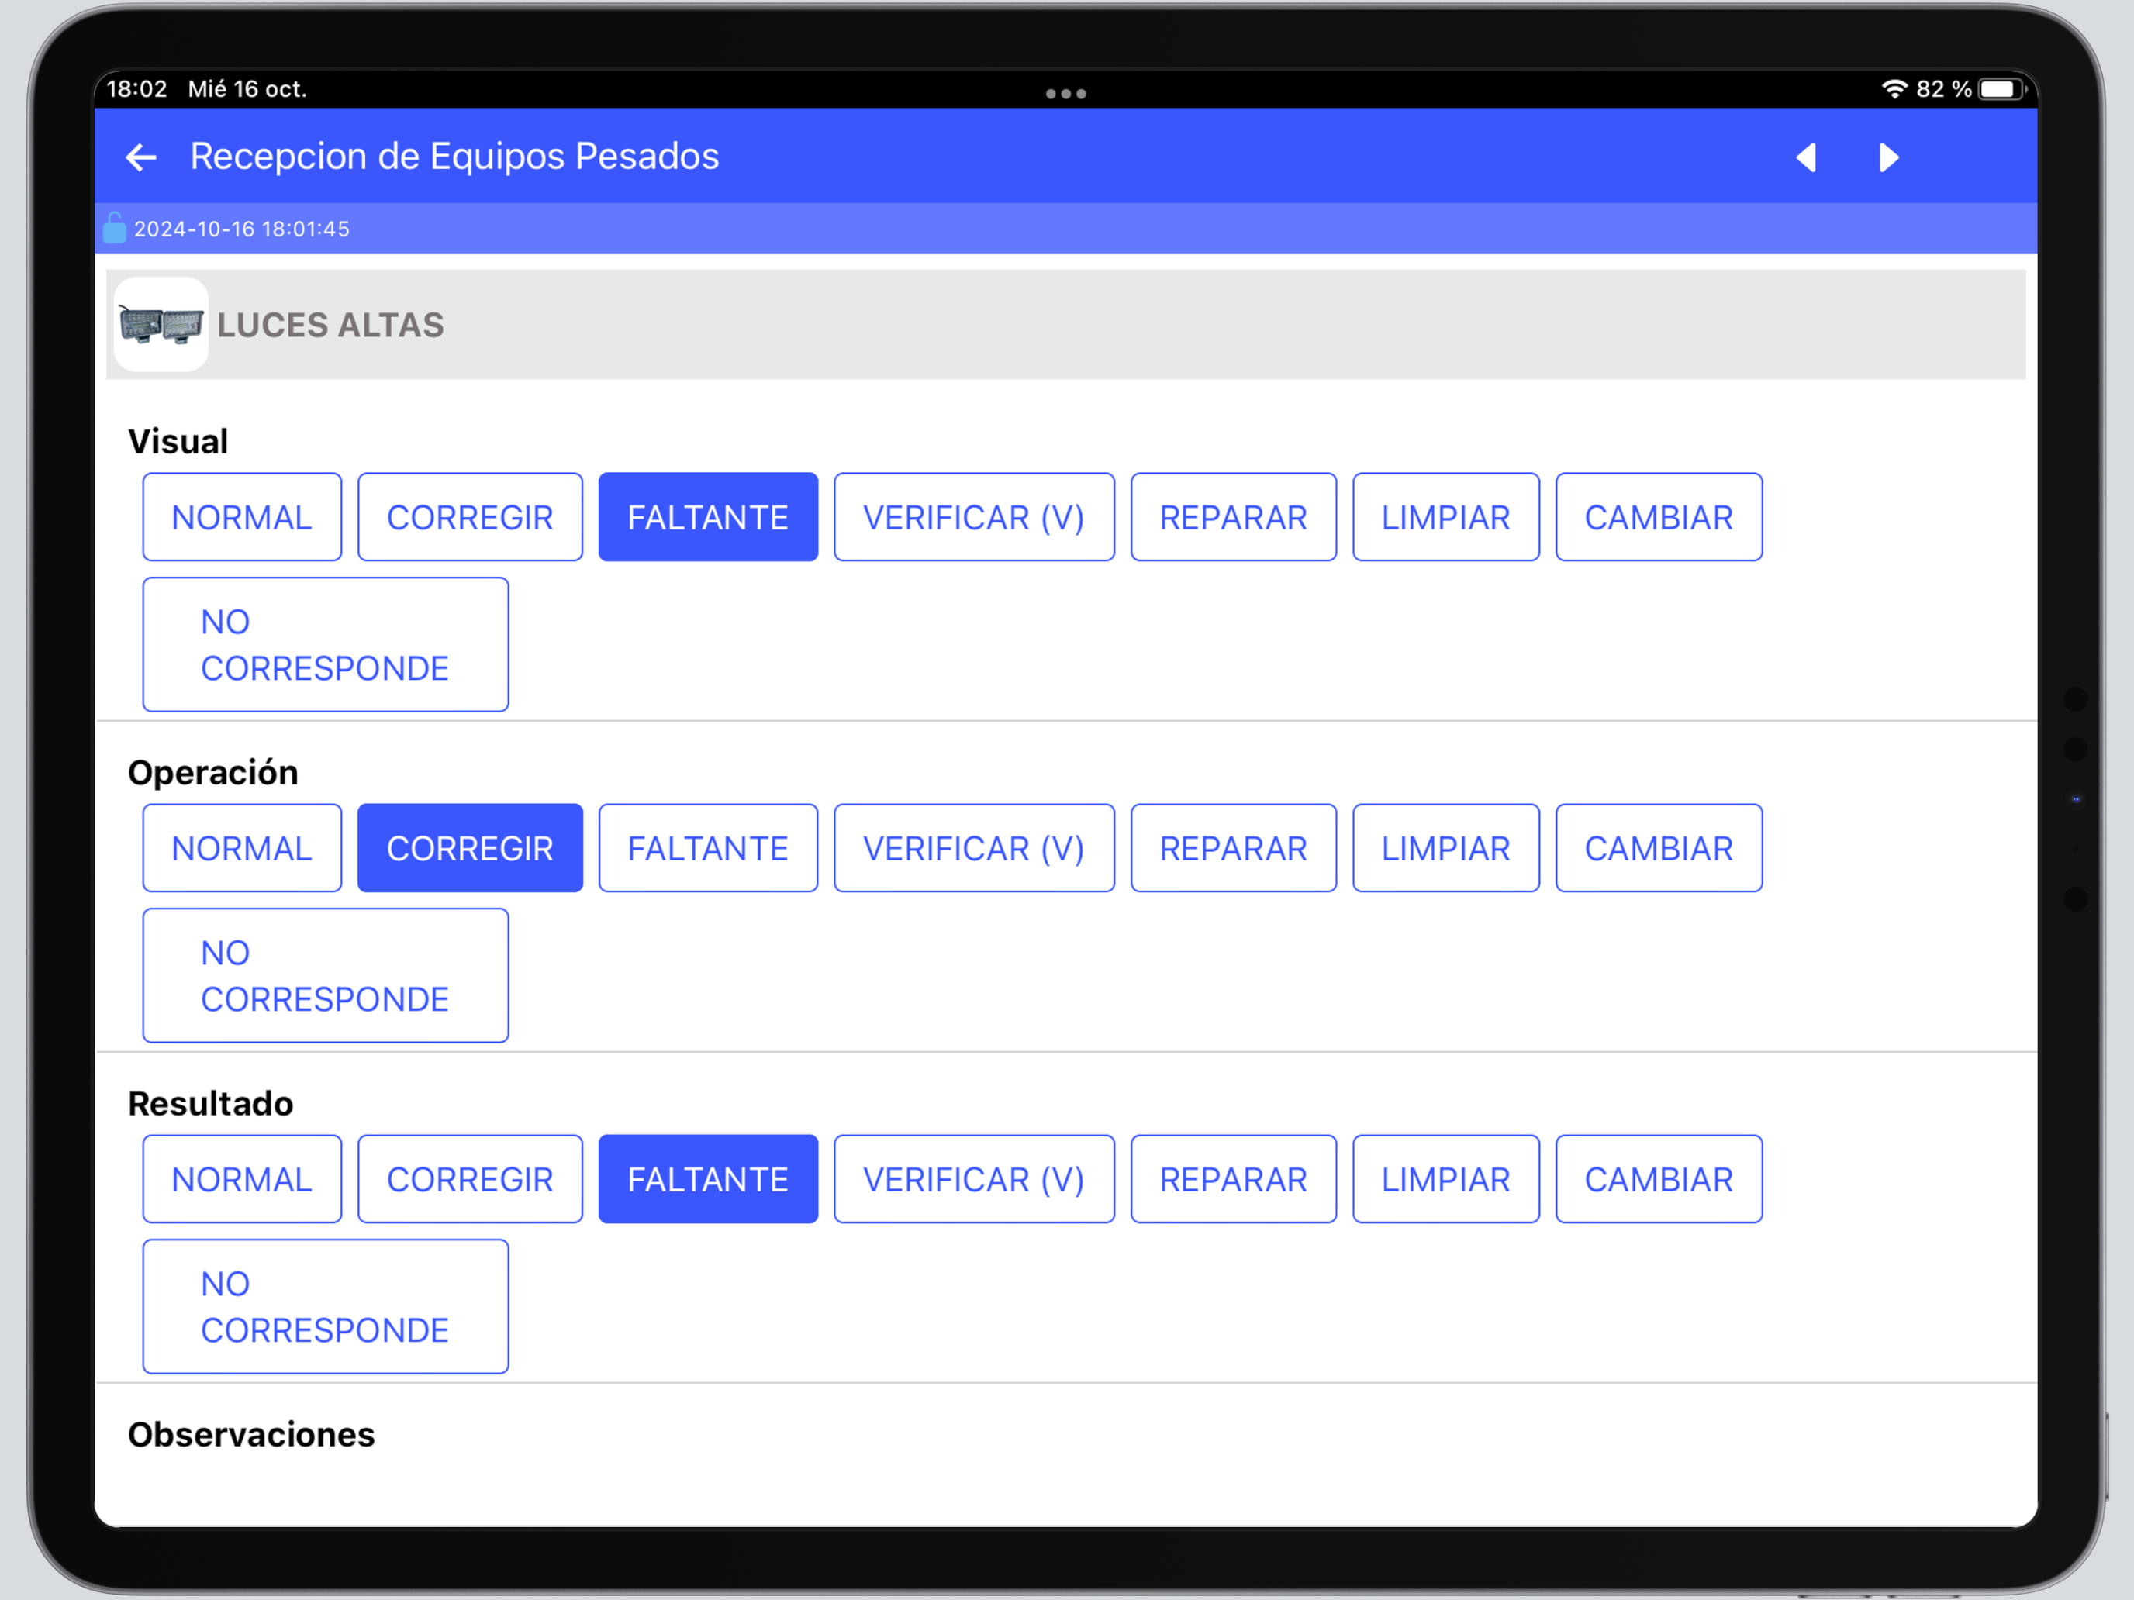2134x1600 pixels.
Task: Tap the 82 % battery percentage
Action: (1943, 88)
